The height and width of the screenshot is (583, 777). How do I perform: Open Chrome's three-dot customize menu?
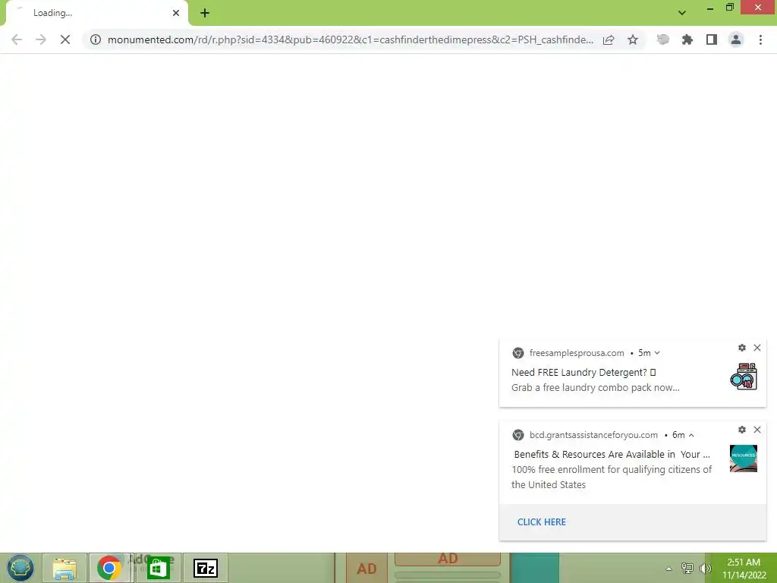point(760,39)
